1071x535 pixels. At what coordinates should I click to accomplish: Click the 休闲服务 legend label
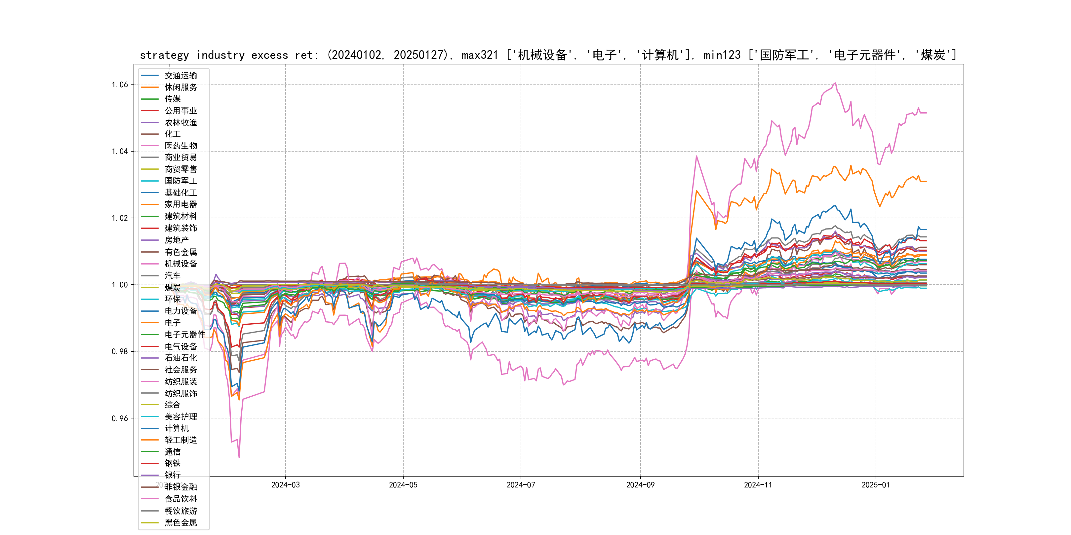coord(180,87)
